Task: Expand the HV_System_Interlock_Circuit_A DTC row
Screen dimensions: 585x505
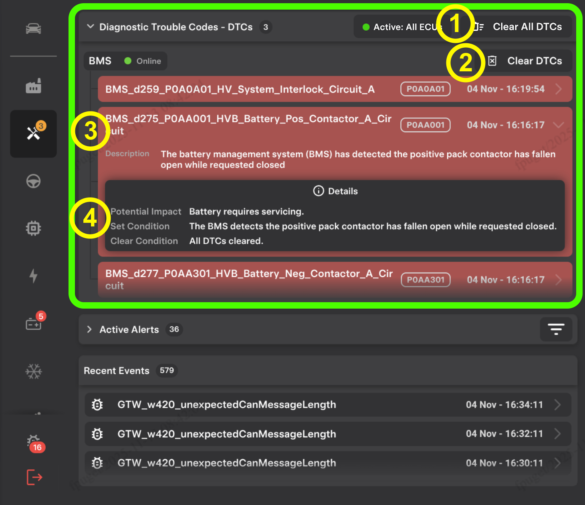Action: point(558,89)
